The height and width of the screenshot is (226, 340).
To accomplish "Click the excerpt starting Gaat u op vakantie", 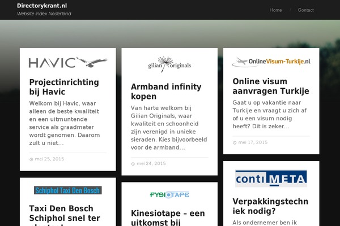I will [270, 114].
